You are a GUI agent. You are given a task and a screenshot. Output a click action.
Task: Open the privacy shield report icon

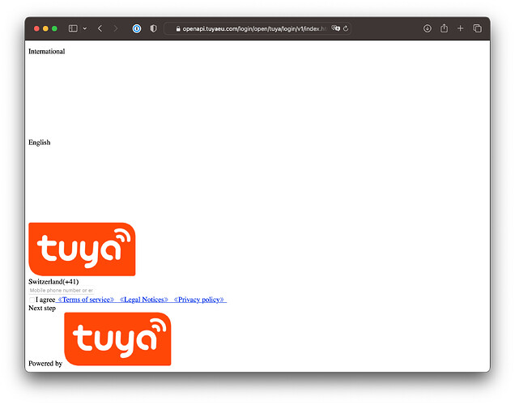(153, 28)
